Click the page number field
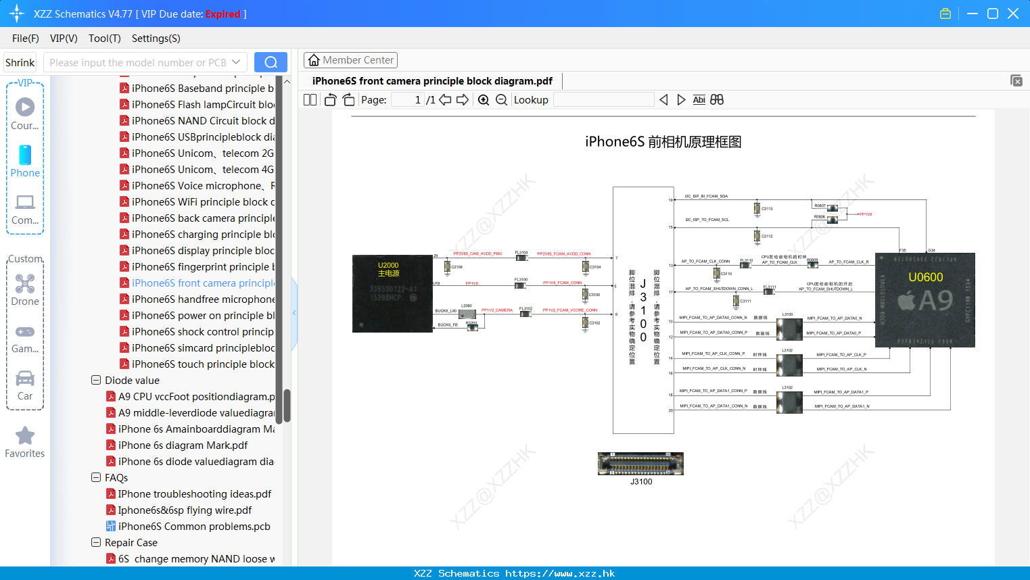The height and width of the screenshot is (580, 1030). [x=408, y=100]
